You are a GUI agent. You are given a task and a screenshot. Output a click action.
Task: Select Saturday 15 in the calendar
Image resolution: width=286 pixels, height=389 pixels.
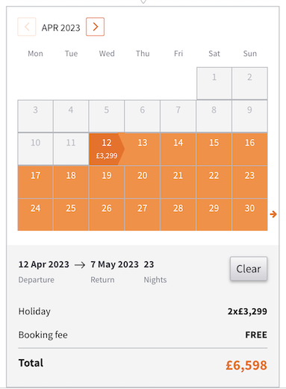point(214,149)
